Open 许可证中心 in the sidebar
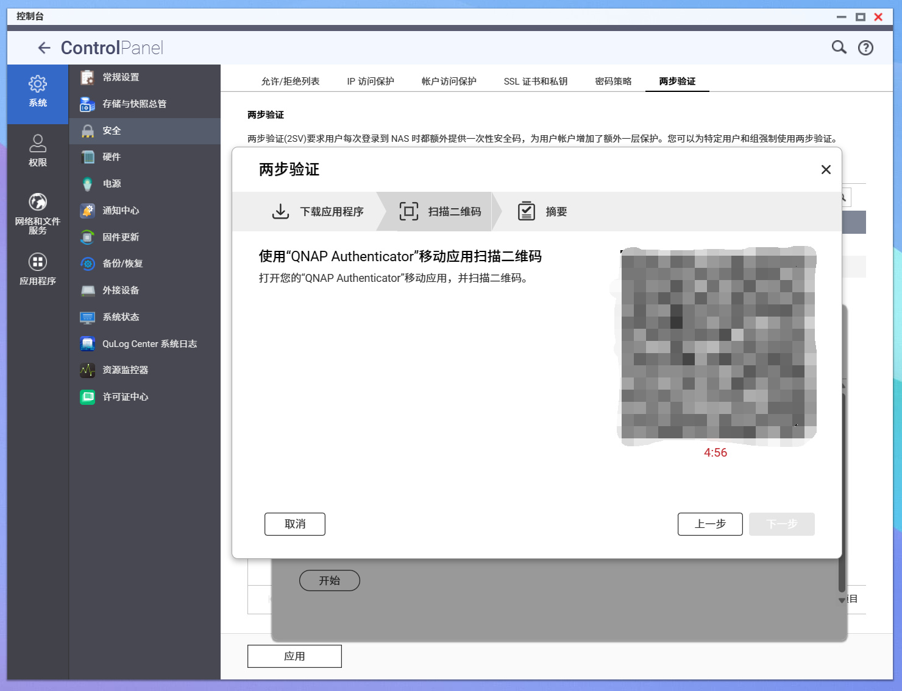The height and width of the screenshot is (691, 902). click(x=144, y=397)
